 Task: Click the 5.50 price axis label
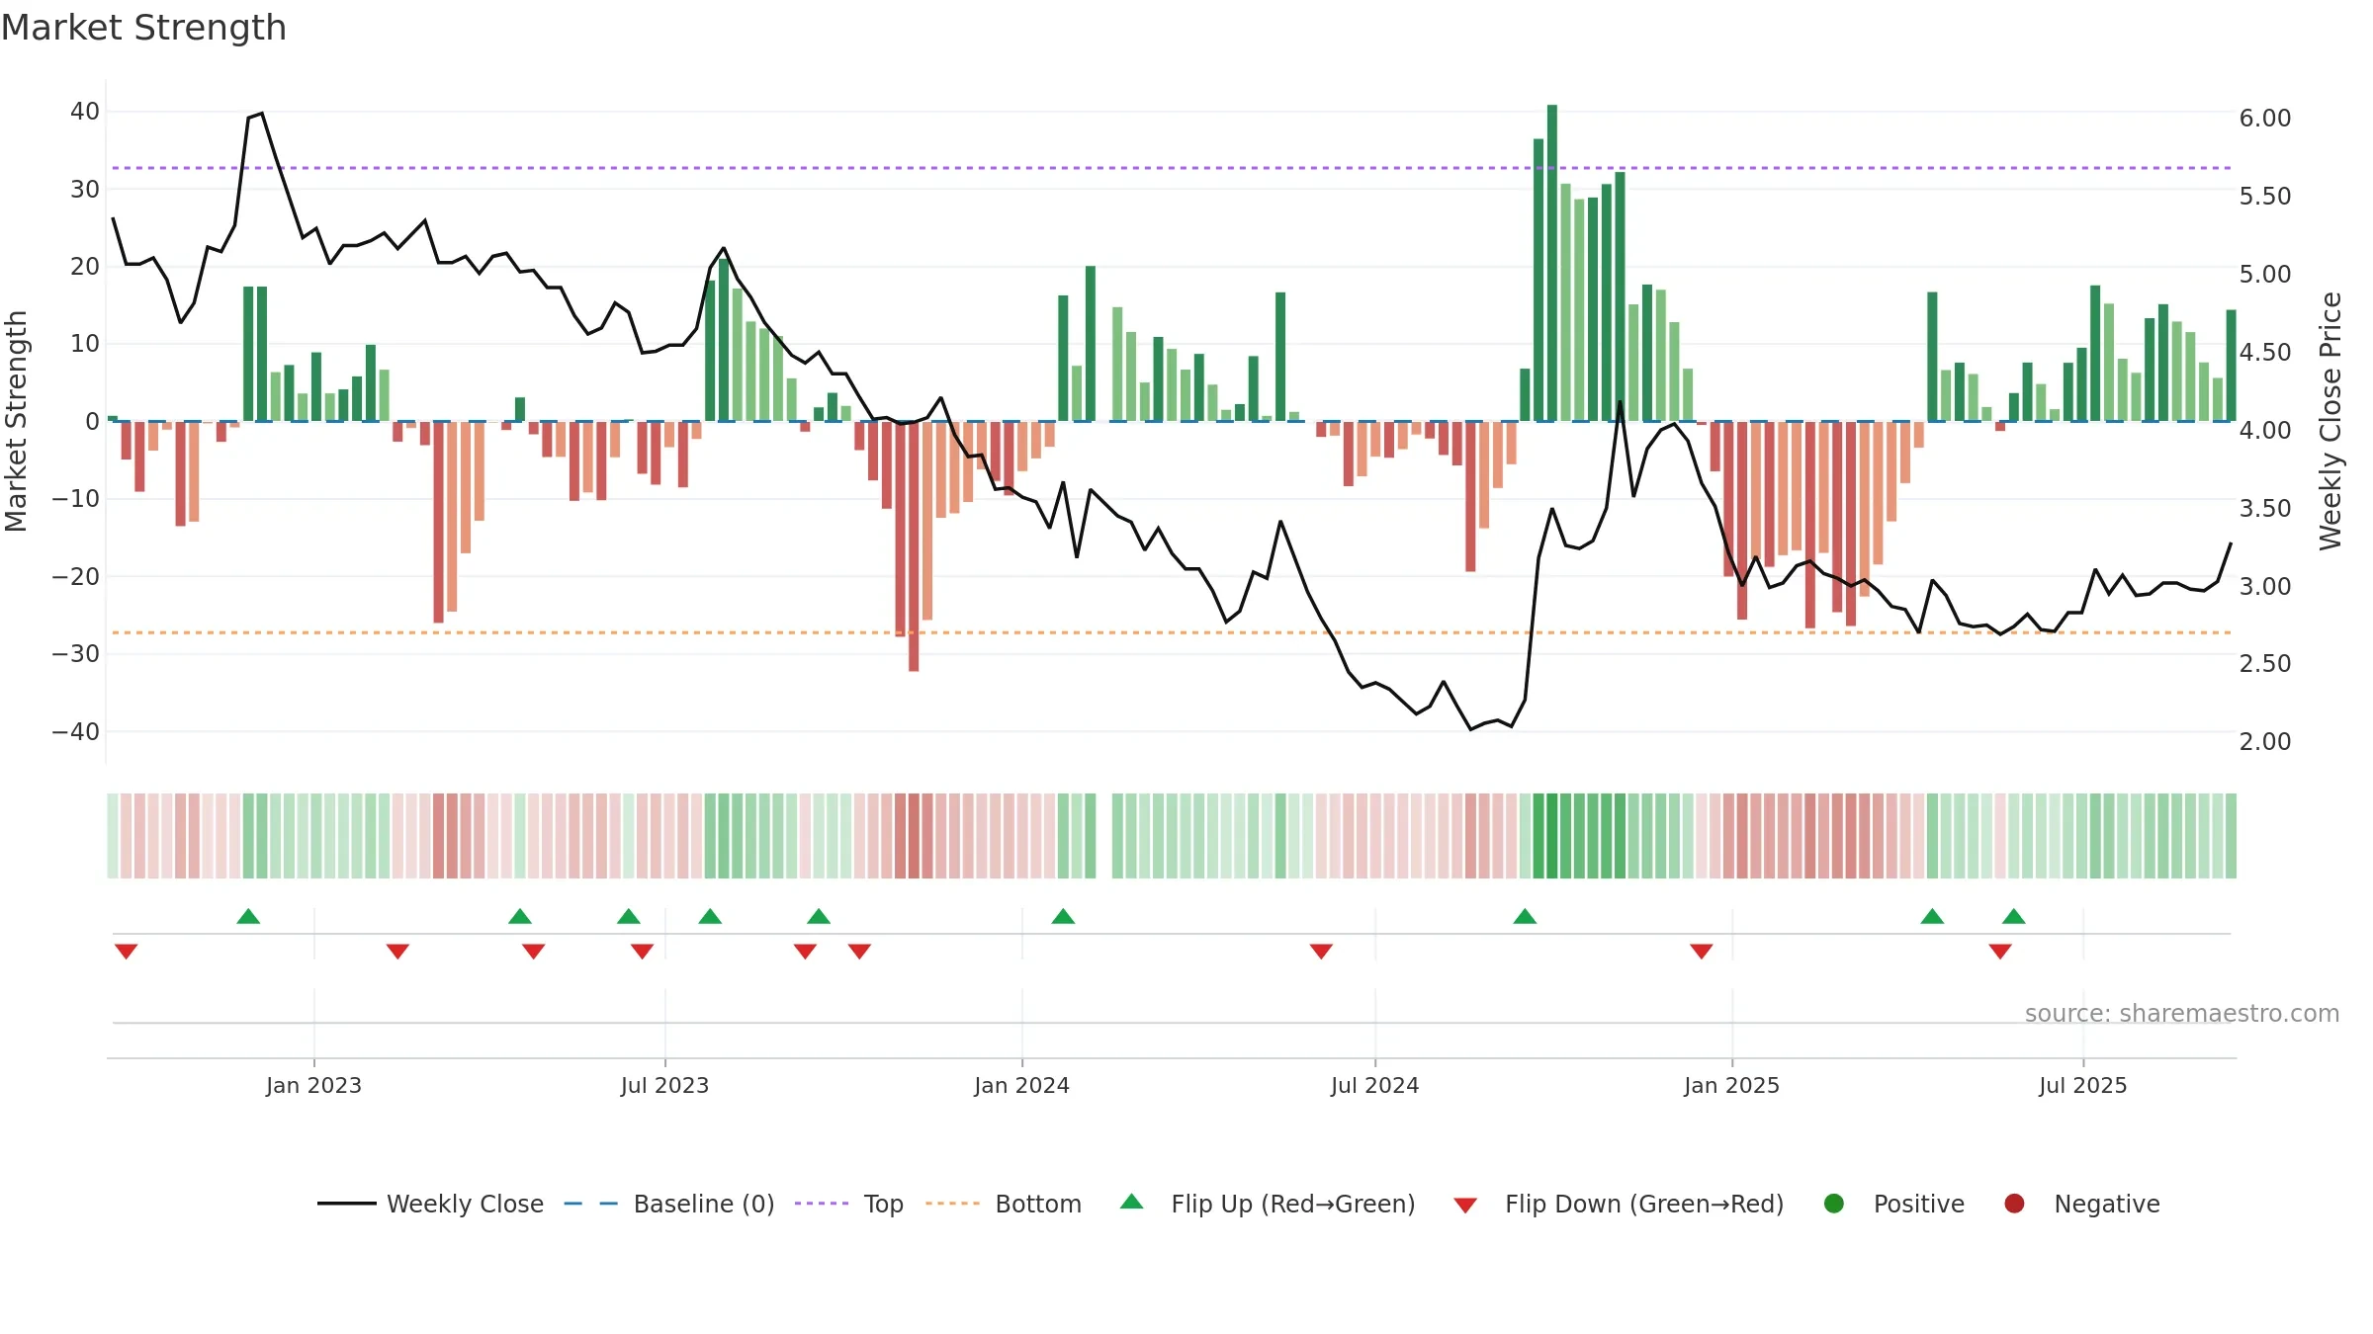[x=2265, y=197]
